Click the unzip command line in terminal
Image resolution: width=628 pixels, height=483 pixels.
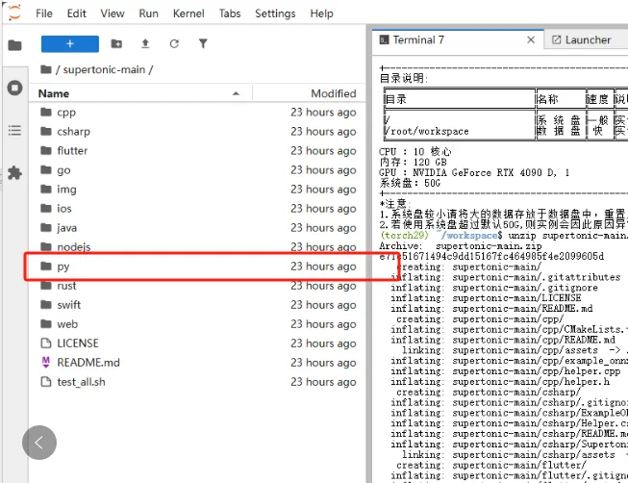pos(503,236)
